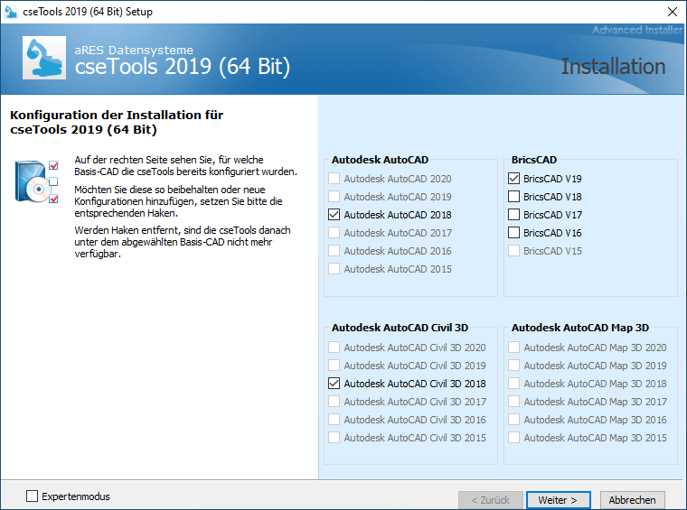This screenshot has width=687, height=510.
Task: Click the BricsCAD V15 checkbox
Action: click(x=514, y=251)
